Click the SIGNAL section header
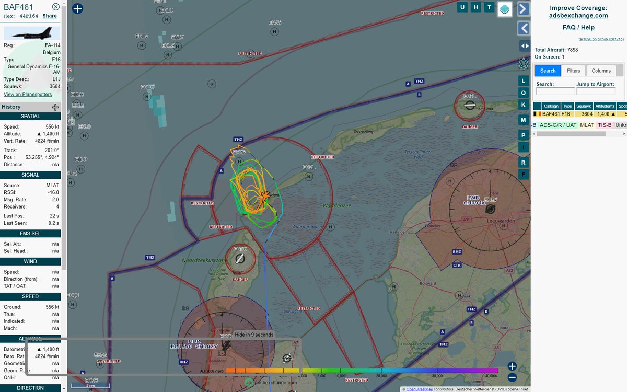Viewport: 627px width, 392px height. click(x=30, y=175)
